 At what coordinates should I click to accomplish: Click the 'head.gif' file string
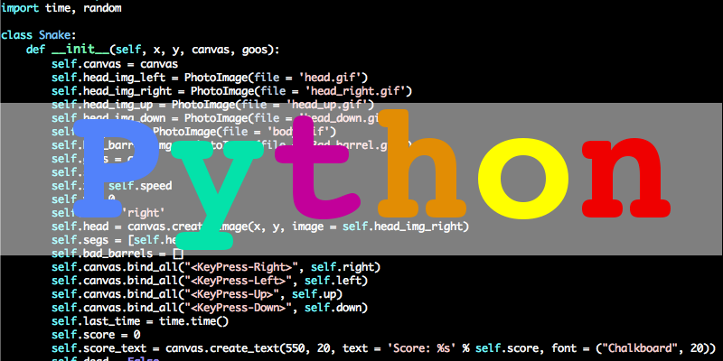click(331, 78)
